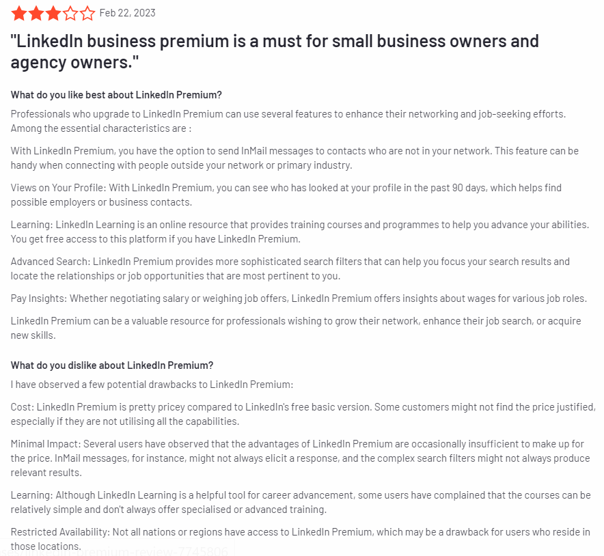The height and width of the screenshot is (556, 604).
Task: Click the paragraph about sending InMail messages
Action: pyautogui.click(x=294, y=158)
